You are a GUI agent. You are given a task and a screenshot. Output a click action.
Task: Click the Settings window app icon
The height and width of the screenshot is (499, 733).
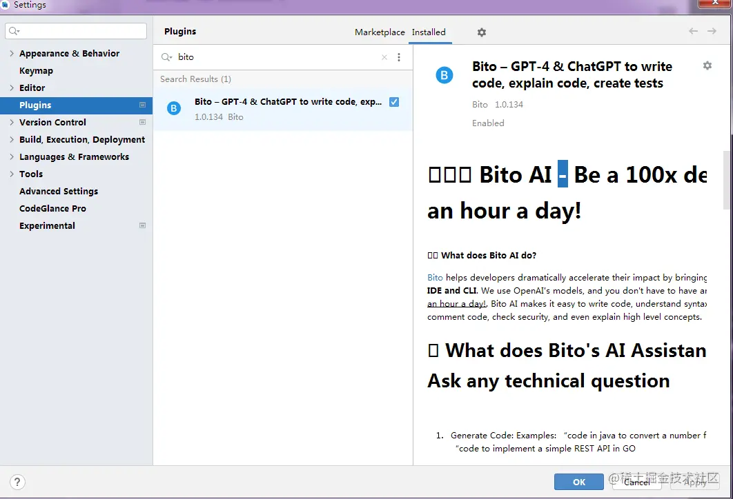click(5, 5)
